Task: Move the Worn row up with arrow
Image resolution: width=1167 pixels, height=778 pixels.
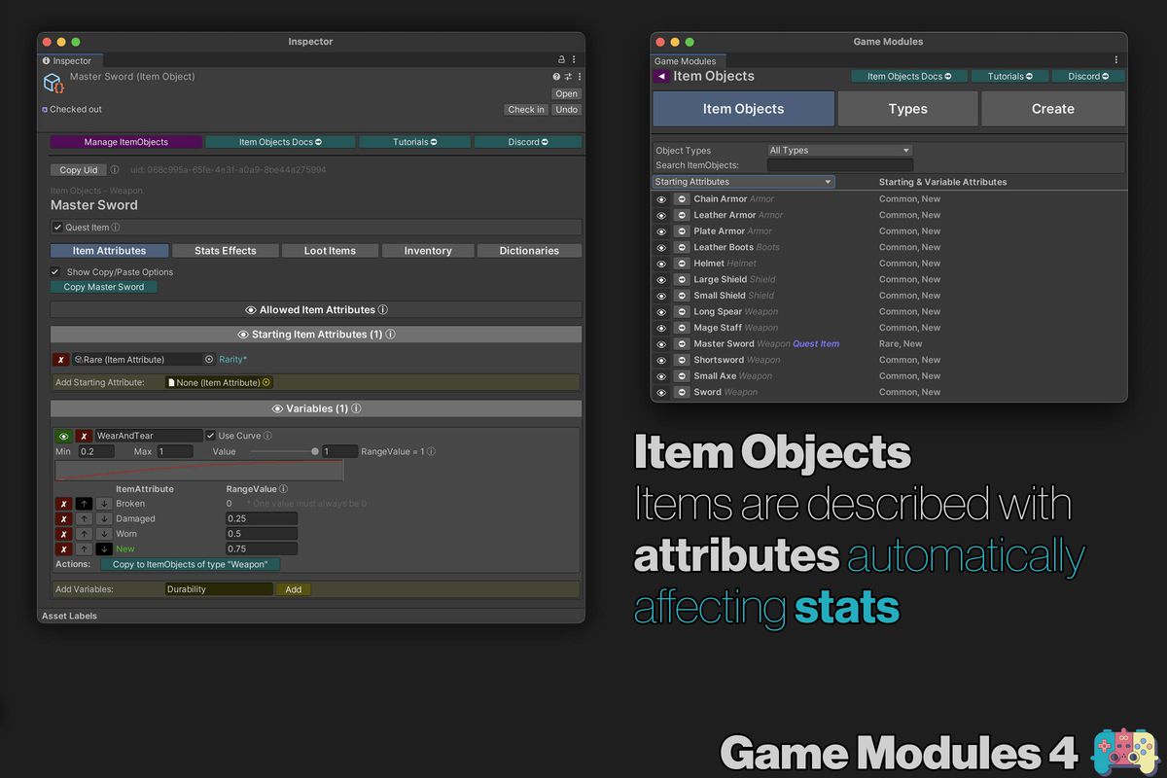Action: pos(85,534)
